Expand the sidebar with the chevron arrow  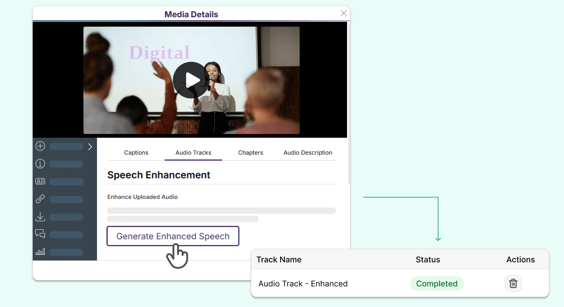coord(90,146)
